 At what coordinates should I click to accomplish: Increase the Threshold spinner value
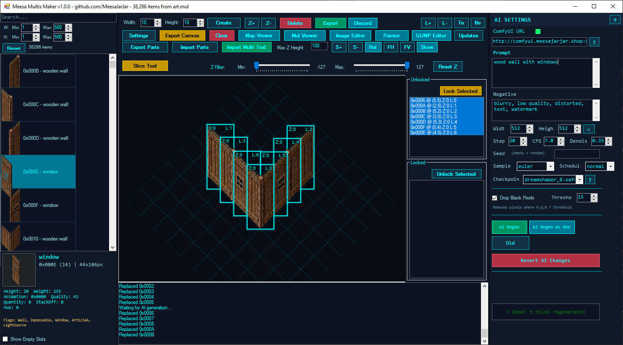click(594, 195)
